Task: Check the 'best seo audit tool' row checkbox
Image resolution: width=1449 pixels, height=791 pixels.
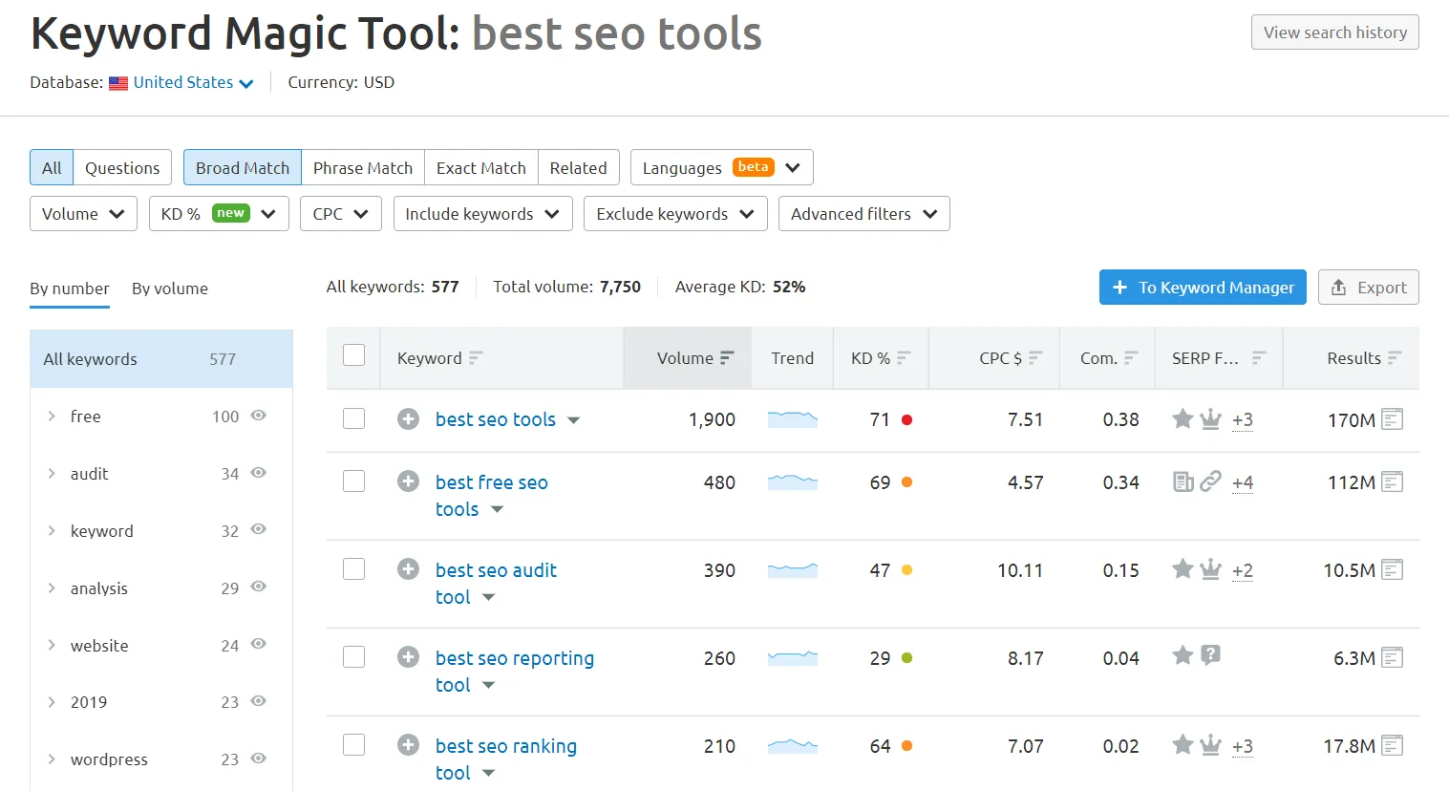Action: [x=353, y=569]
